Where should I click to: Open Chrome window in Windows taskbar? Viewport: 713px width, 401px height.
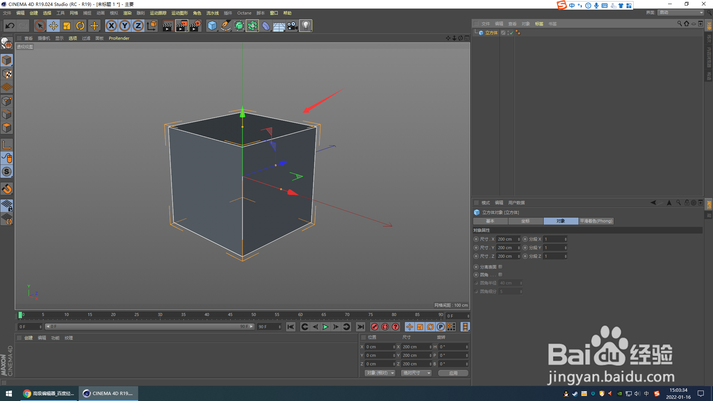coord(48,393)
